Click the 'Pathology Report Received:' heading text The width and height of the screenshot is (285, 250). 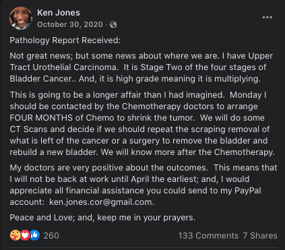pos(65,40)
